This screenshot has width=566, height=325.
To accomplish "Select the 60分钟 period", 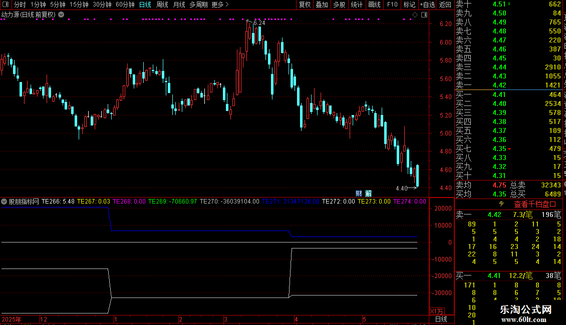I will (125, 4).
